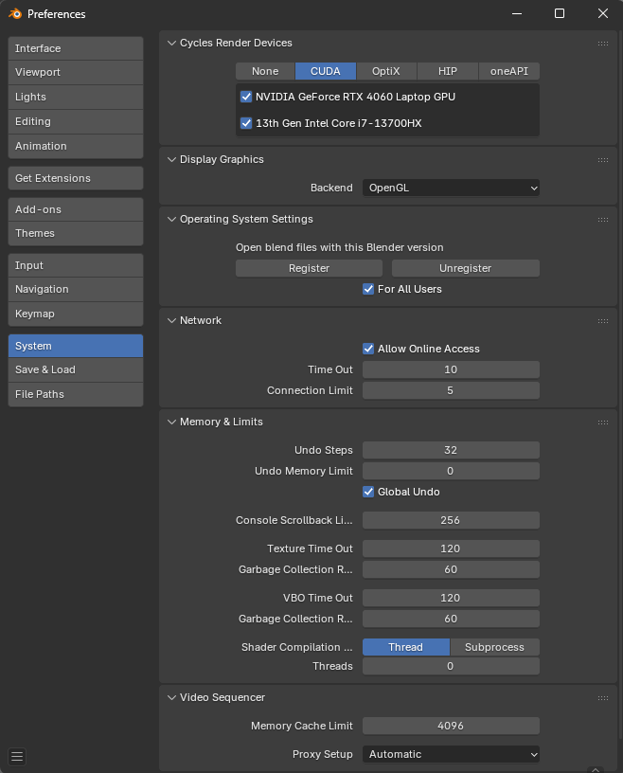The image size is (623, 773).
Task: Disable Allow Online Access
Action: pos(368,349)
